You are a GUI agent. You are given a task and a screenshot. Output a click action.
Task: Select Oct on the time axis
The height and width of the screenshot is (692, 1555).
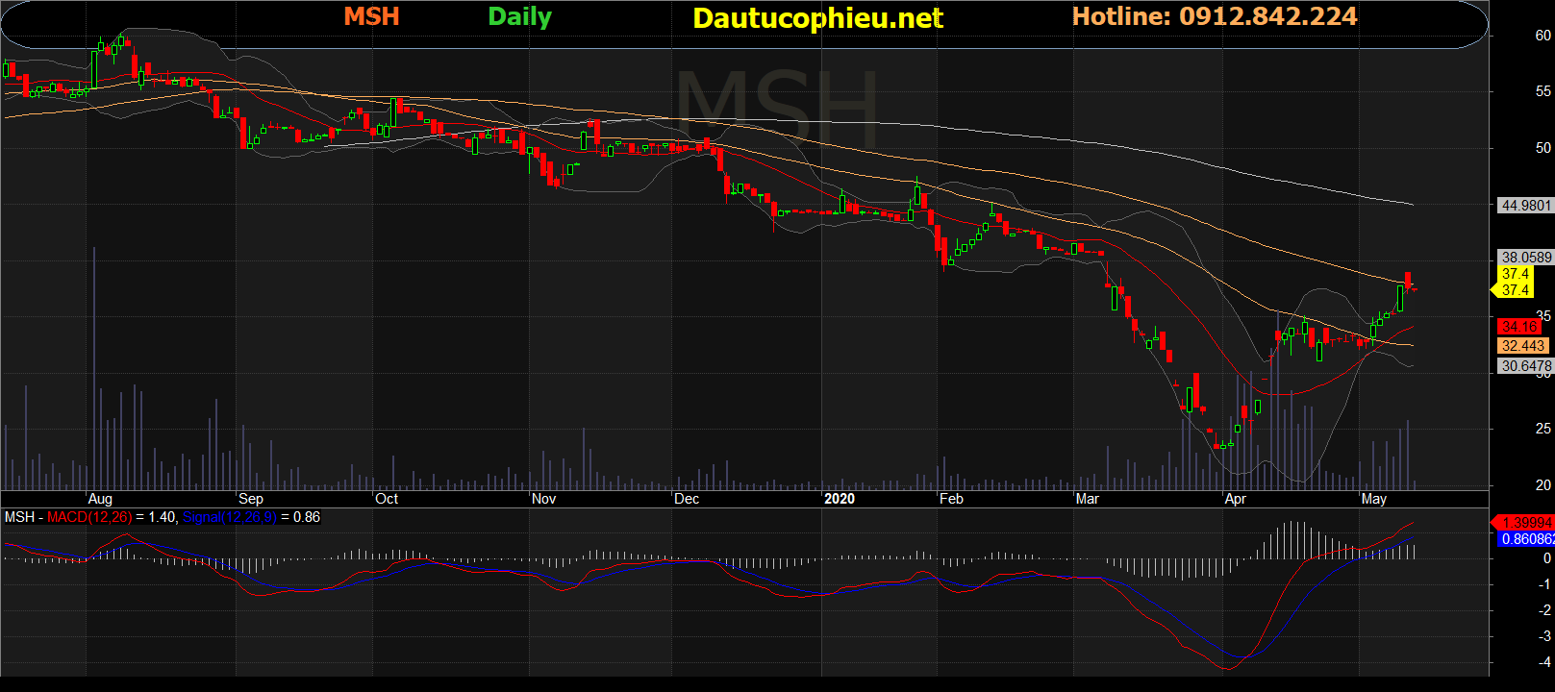pos(387,499)
